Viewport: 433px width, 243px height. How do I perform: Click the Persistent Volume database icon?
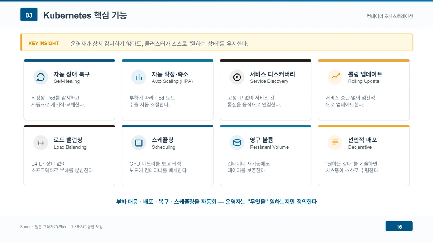[237, 143]
